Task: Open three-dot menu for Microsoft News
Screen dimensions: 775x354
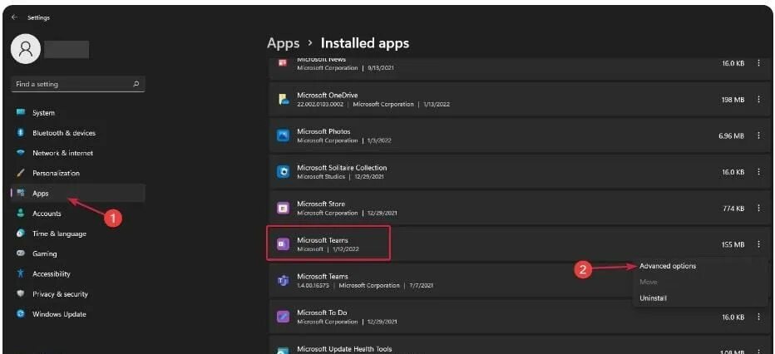Action: click(758, 63)
